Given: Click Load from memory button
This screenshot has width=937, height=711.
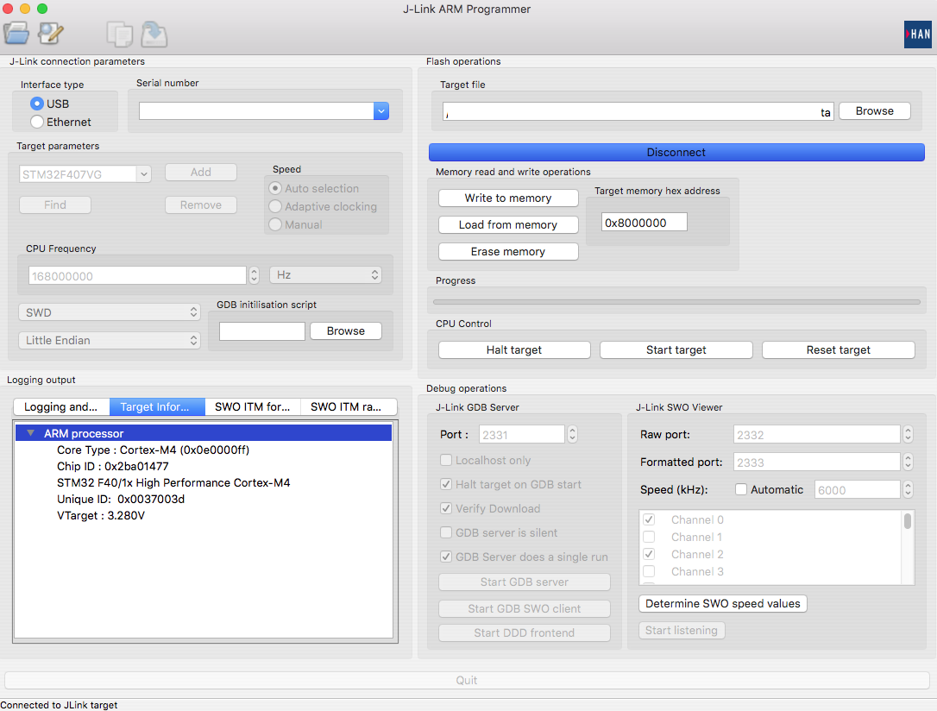Looking at the screenshot, I should 508,224.
